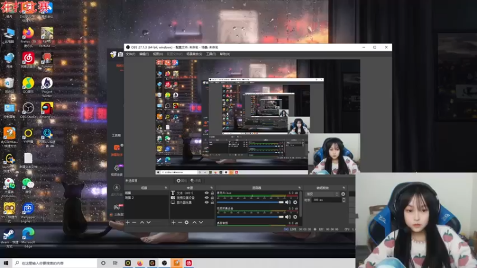Mute the 麦克风/Aux audio speaker icon

(288, 202)
